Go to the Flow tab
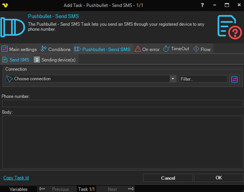 coord(202,49)
